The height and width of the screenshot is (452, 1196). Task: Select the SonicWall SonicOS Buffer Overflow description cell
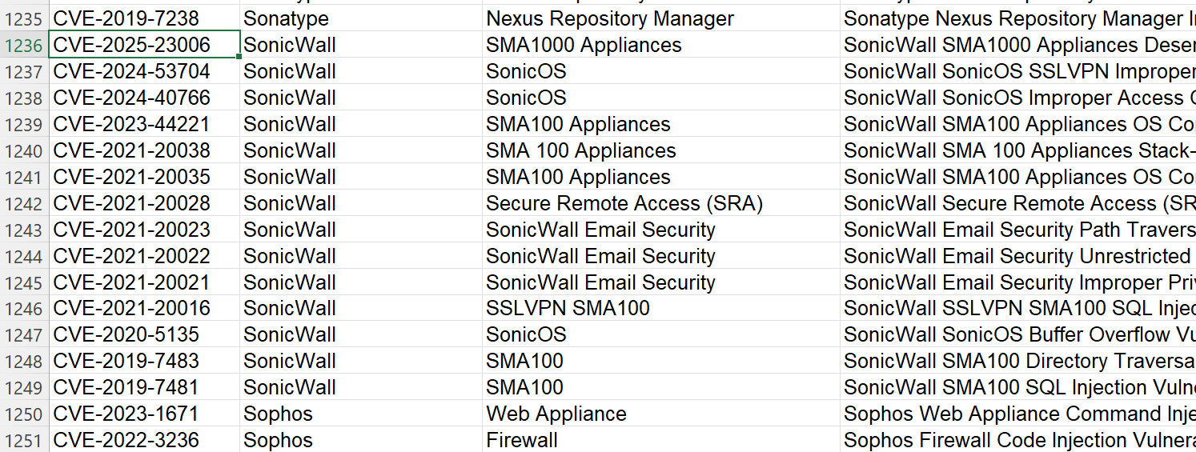pyautogui.click(x=1017, y=334)
